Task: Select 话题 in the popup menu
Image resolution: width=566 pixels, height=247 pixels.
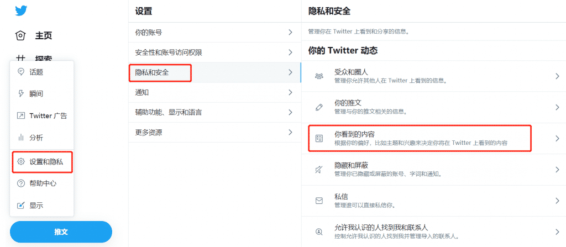Action: click(42, 72)
